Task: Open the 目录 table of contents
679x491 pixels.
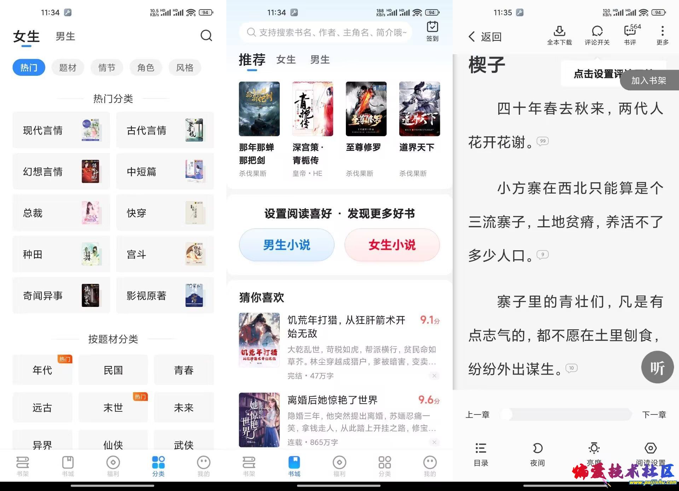Action: tap(481, 454)
